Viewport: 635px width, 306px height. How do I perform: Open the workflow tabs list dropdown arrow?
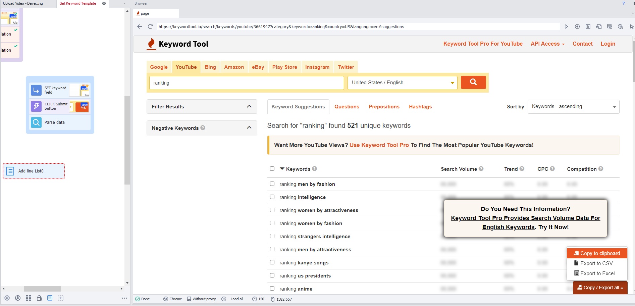[125, 3]
